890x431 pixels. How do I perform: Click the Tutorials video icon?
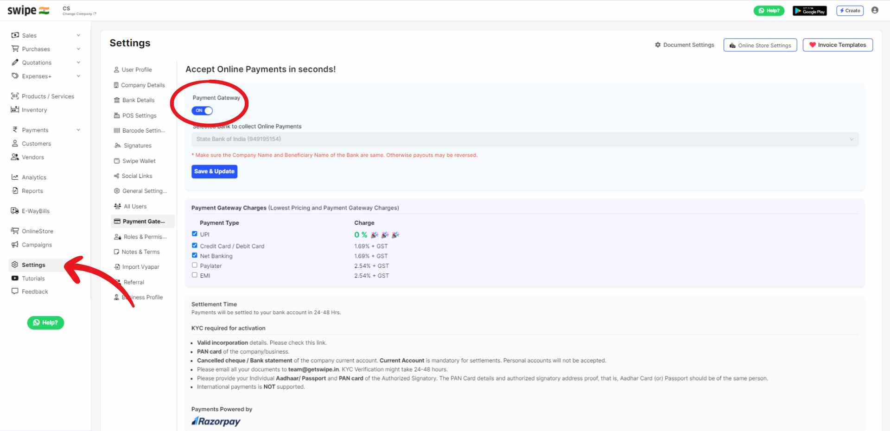tap(15, 278)
